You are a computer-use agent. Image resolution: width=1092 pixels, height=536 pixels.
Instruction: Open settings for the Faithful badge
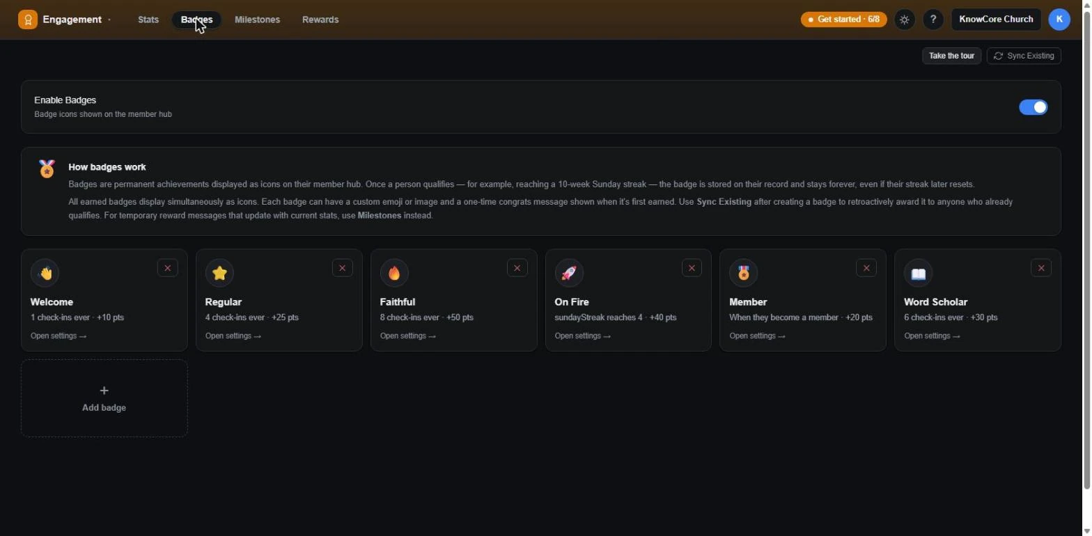click(408, 336)
